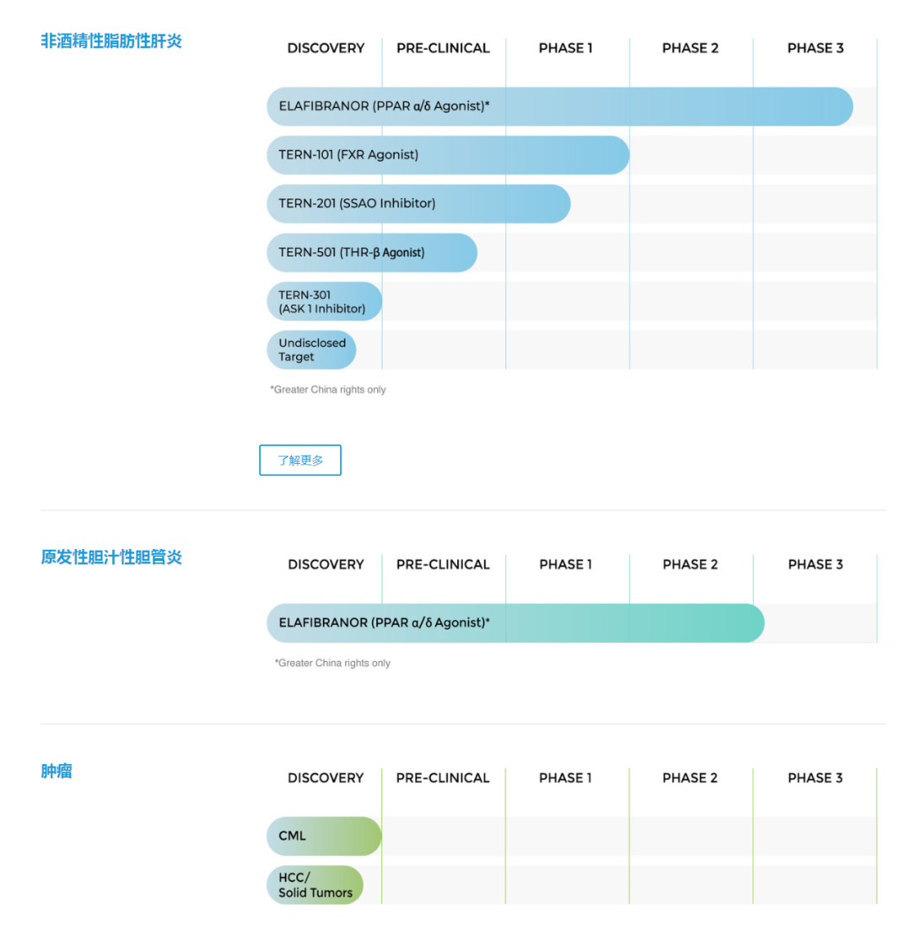Image resolution: width=911 pixels, height=931 pixels.
Task: Select PHASE 1 header in the 肿瘤 chart
Action: pyautogui.click(x=565, y=778)
